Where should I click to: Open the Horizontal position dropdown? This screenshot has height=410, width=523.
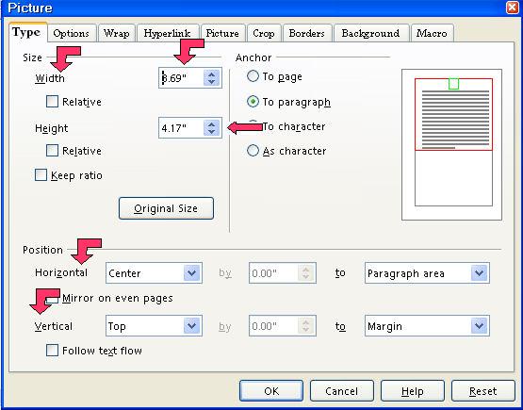click(192, 273)
